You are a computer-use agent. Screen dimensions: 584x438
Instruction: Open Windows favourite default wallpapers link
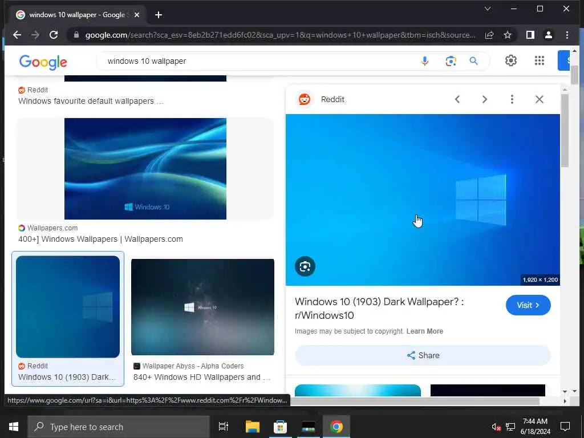(91, 101)
